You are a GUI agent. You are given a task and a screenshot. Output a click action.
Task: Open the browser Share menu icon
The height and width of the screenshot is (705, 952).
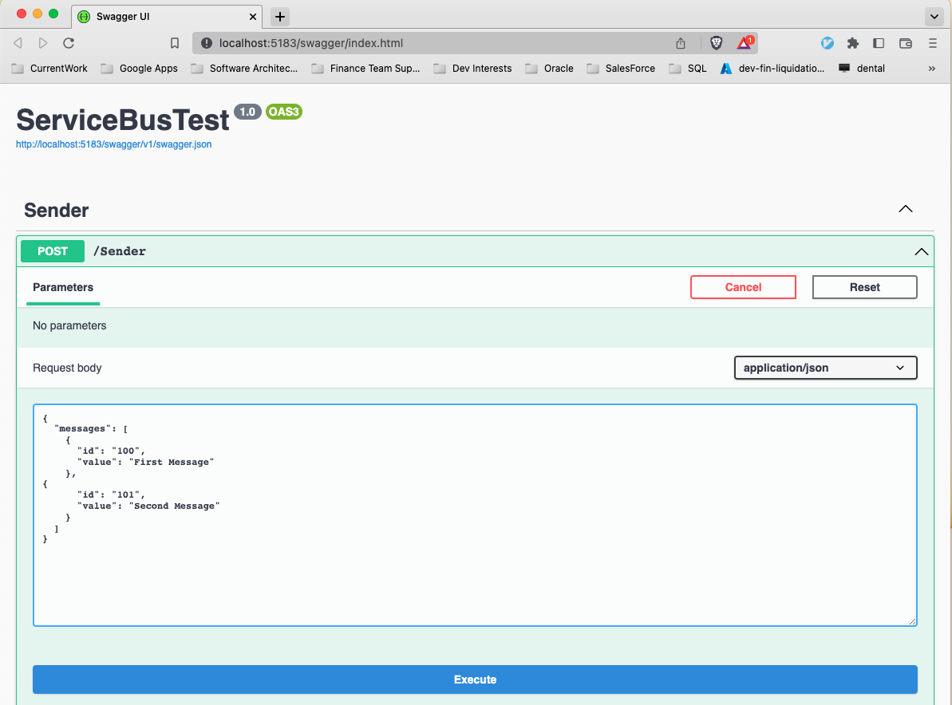[x=681, y=43]
